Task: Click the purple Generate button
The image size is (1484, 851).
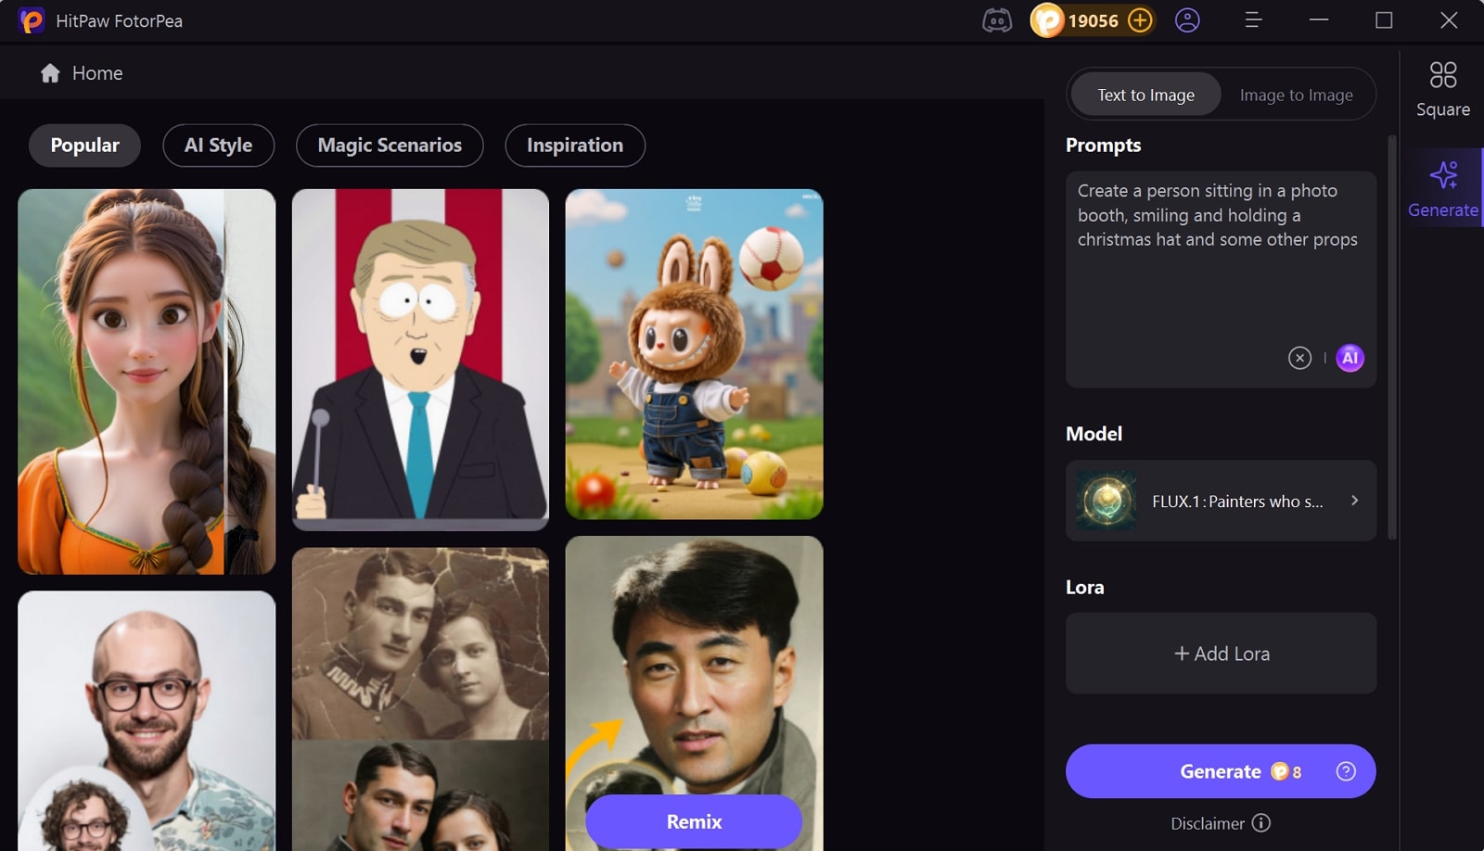Action: tap(1221, 771)
